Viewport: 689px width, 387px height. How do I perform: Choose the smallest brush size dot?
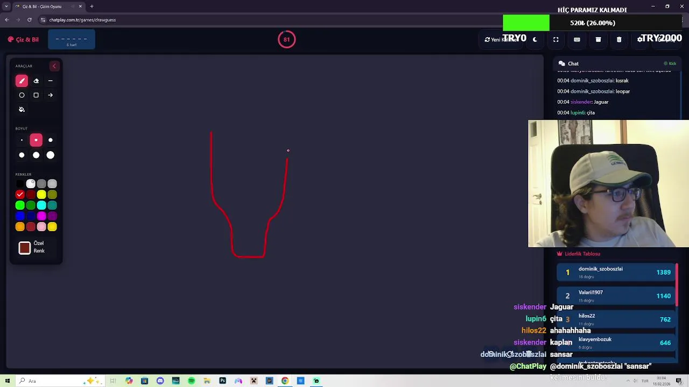pyautogui.click(x=22, y=140)
